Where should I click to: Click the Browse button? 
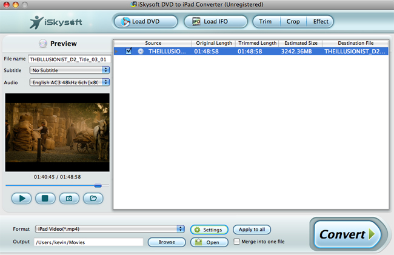click(x=167, y=242)
